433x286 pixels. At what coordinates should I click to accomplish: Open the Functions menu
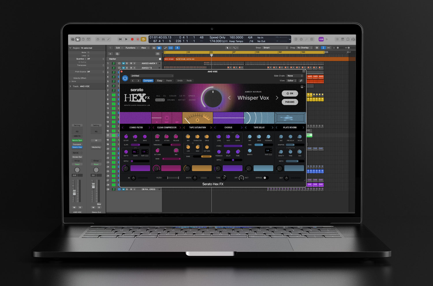pos(131,48)
